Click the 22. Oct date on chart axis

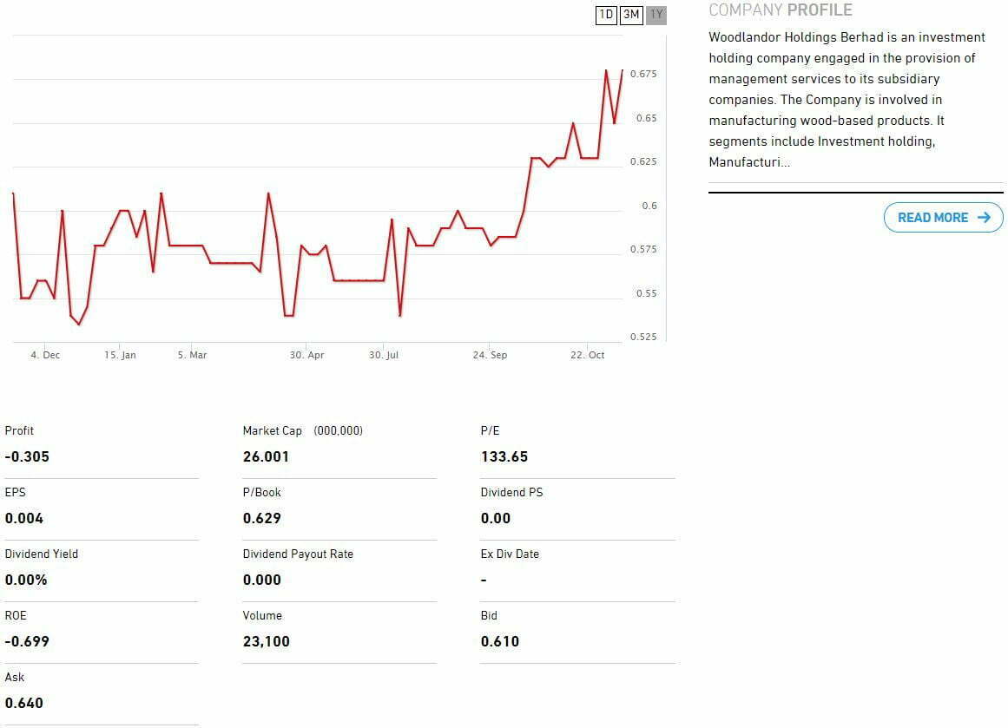[x=588, y=356]
